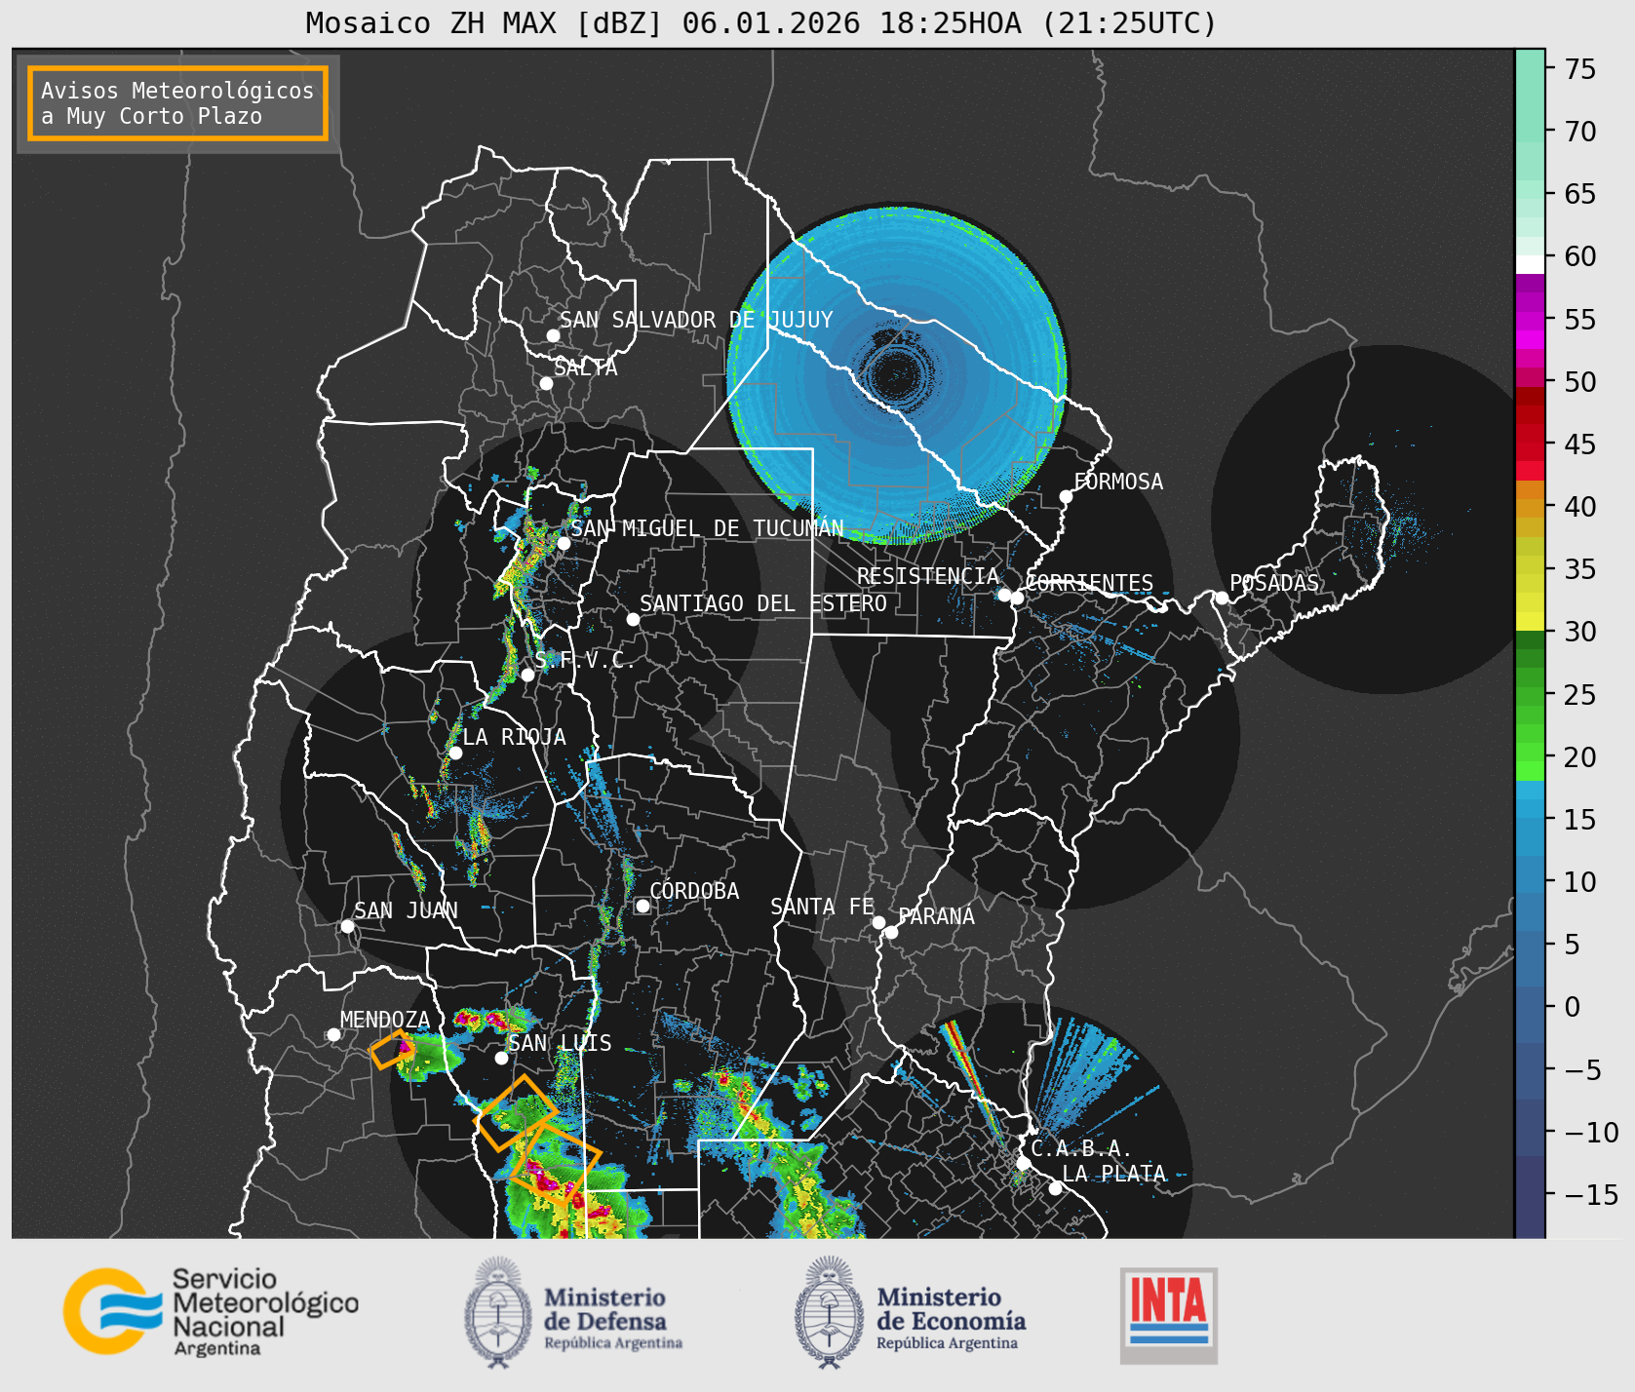Screen dimensions: 1635x1392
Task: Click the green 25 dBZ color band
Action: tap(1531, 695)
